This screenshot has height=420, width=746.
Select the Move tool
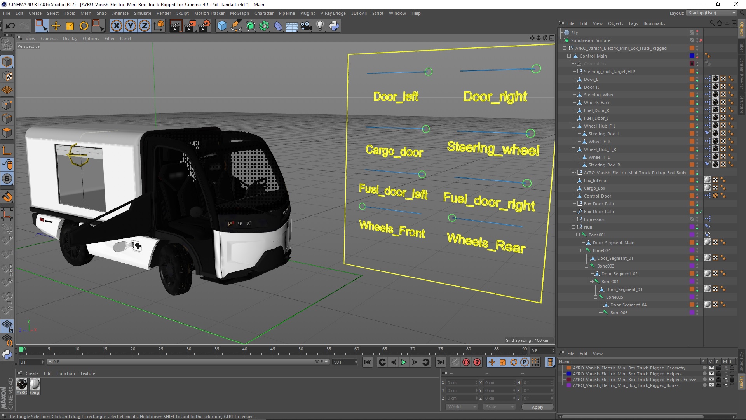point(56,26)
